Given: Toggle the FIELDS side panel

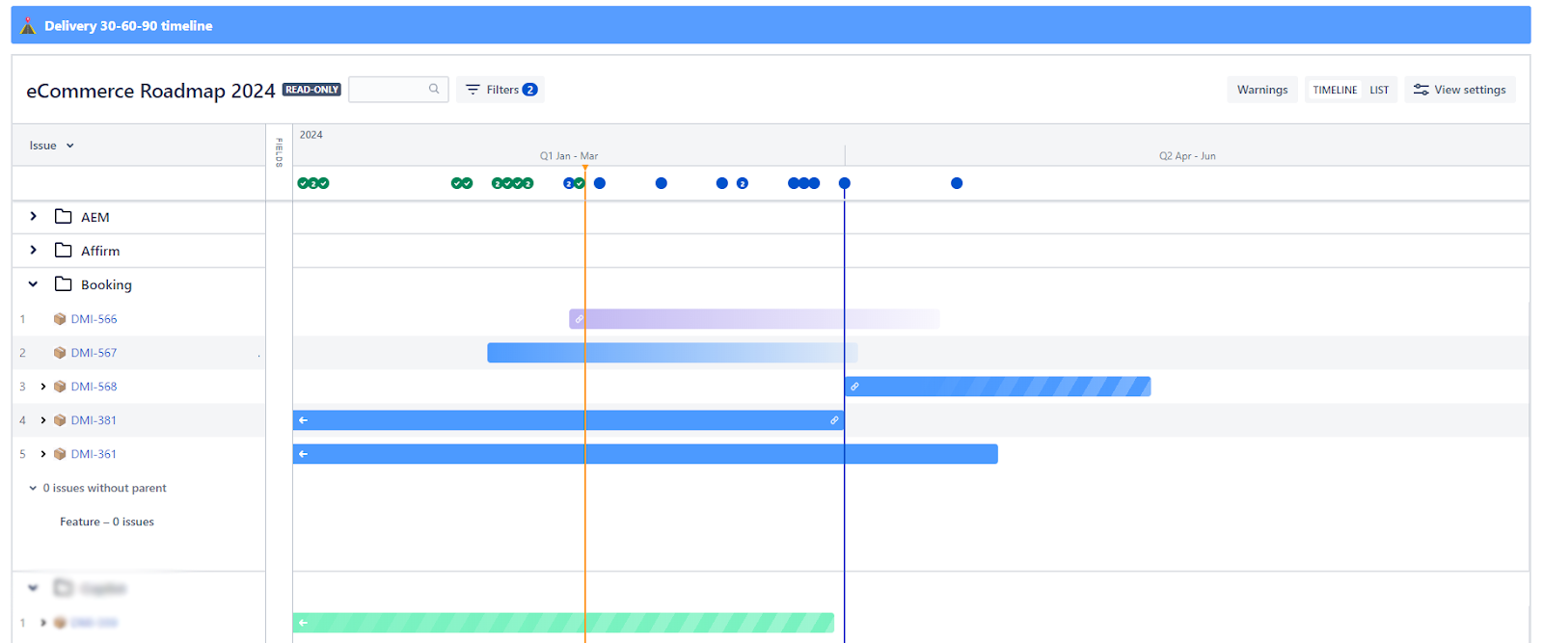Looking at the screenshot, I should (280, 152).
